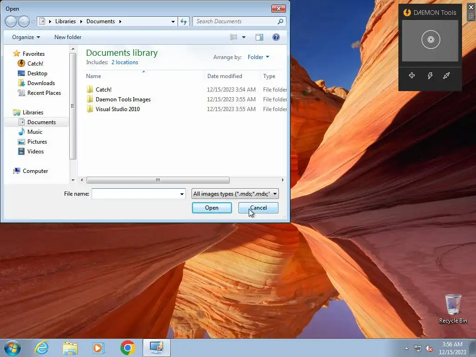Screen dimensions: 476x357
Task: Click New folder
Action: click(68, 37)
